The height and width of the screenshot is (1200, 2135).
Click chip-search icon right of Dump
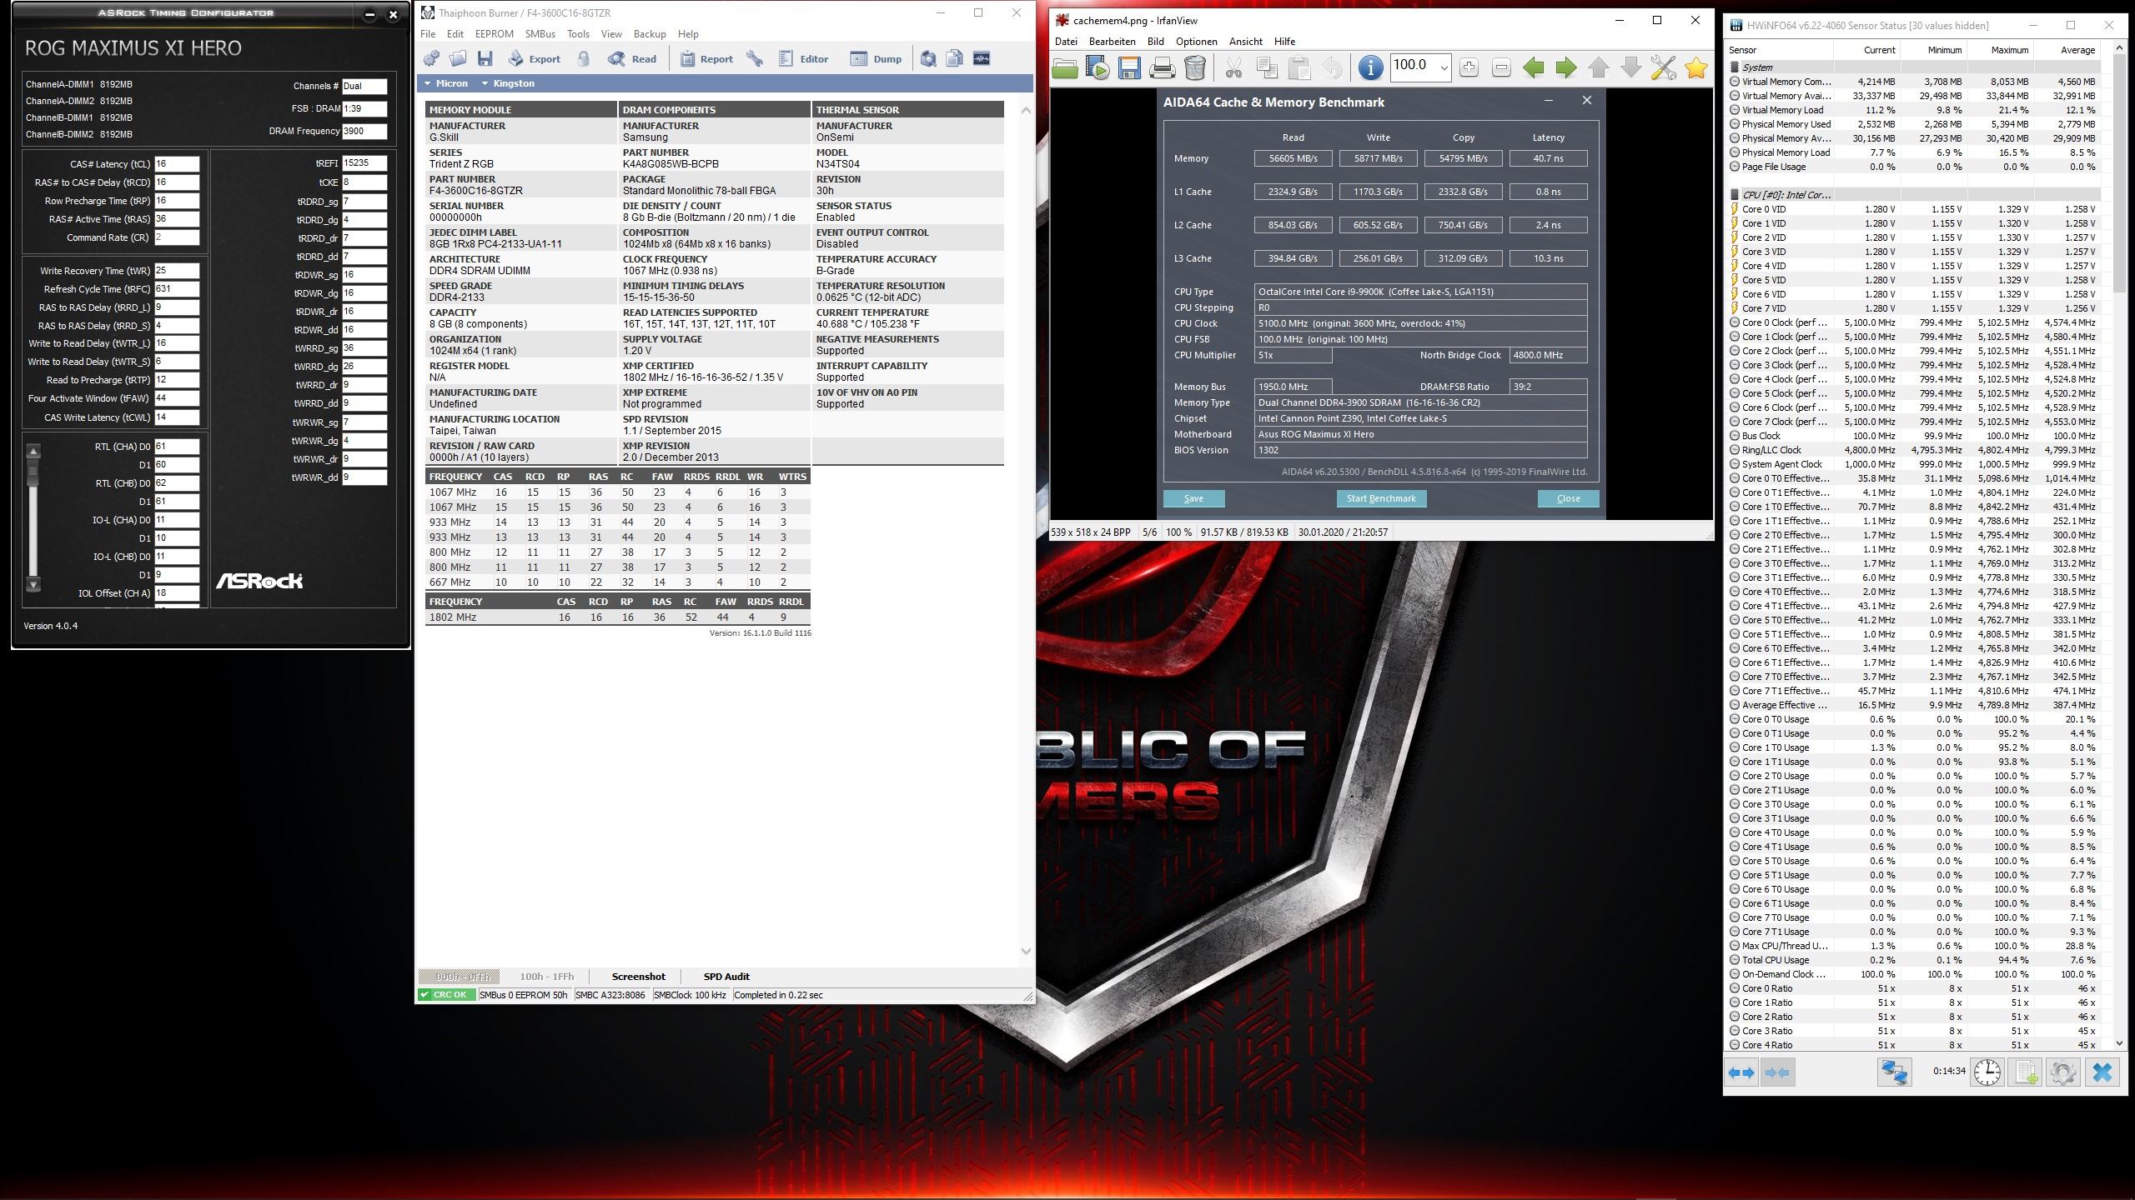point(928,58)
